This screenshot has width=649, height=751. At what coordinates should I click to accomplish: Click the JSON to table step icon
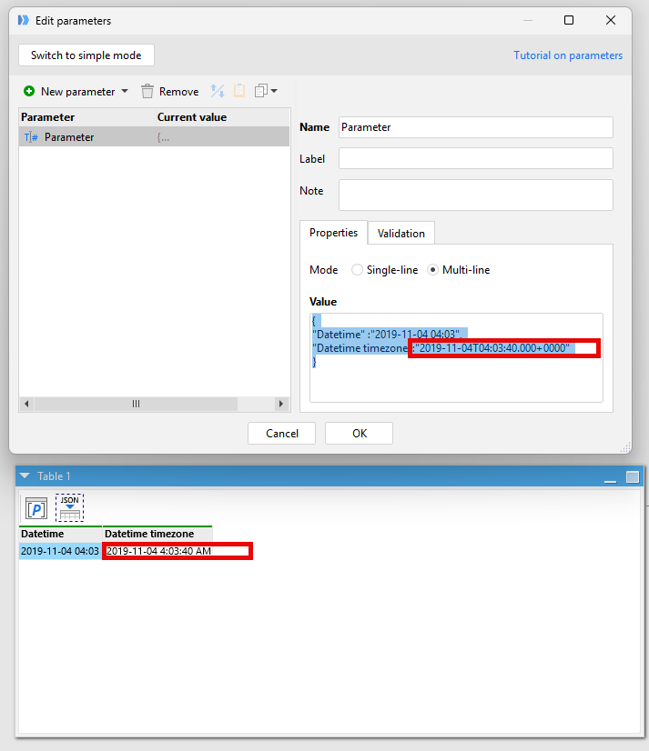(x=69, y=507)
